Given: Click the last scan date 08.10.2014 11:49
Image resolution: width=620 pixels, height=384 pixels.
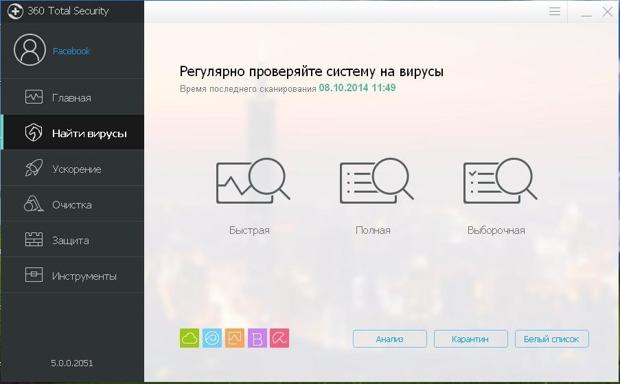Looking at the screenshot, I should [358, 88].
